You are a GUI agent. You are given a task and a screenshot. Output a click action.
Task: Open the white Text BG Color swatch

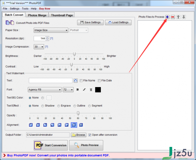49,98
